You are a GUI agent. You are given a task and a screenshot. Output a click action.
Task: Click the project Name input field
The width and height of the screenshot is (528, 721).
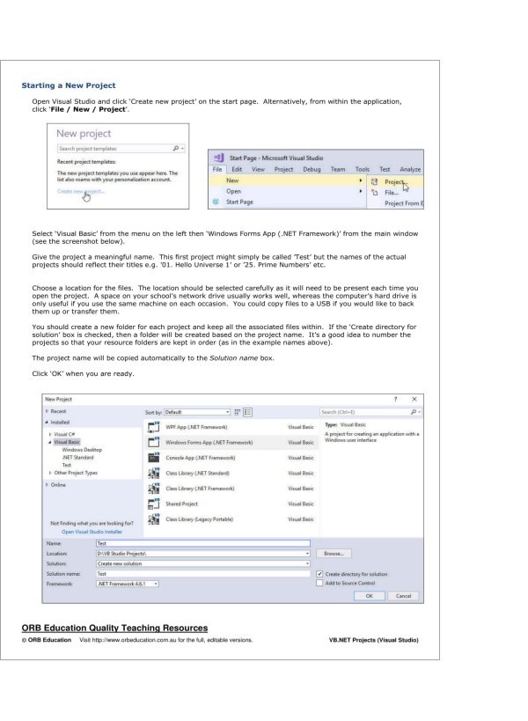click(202, 544)
